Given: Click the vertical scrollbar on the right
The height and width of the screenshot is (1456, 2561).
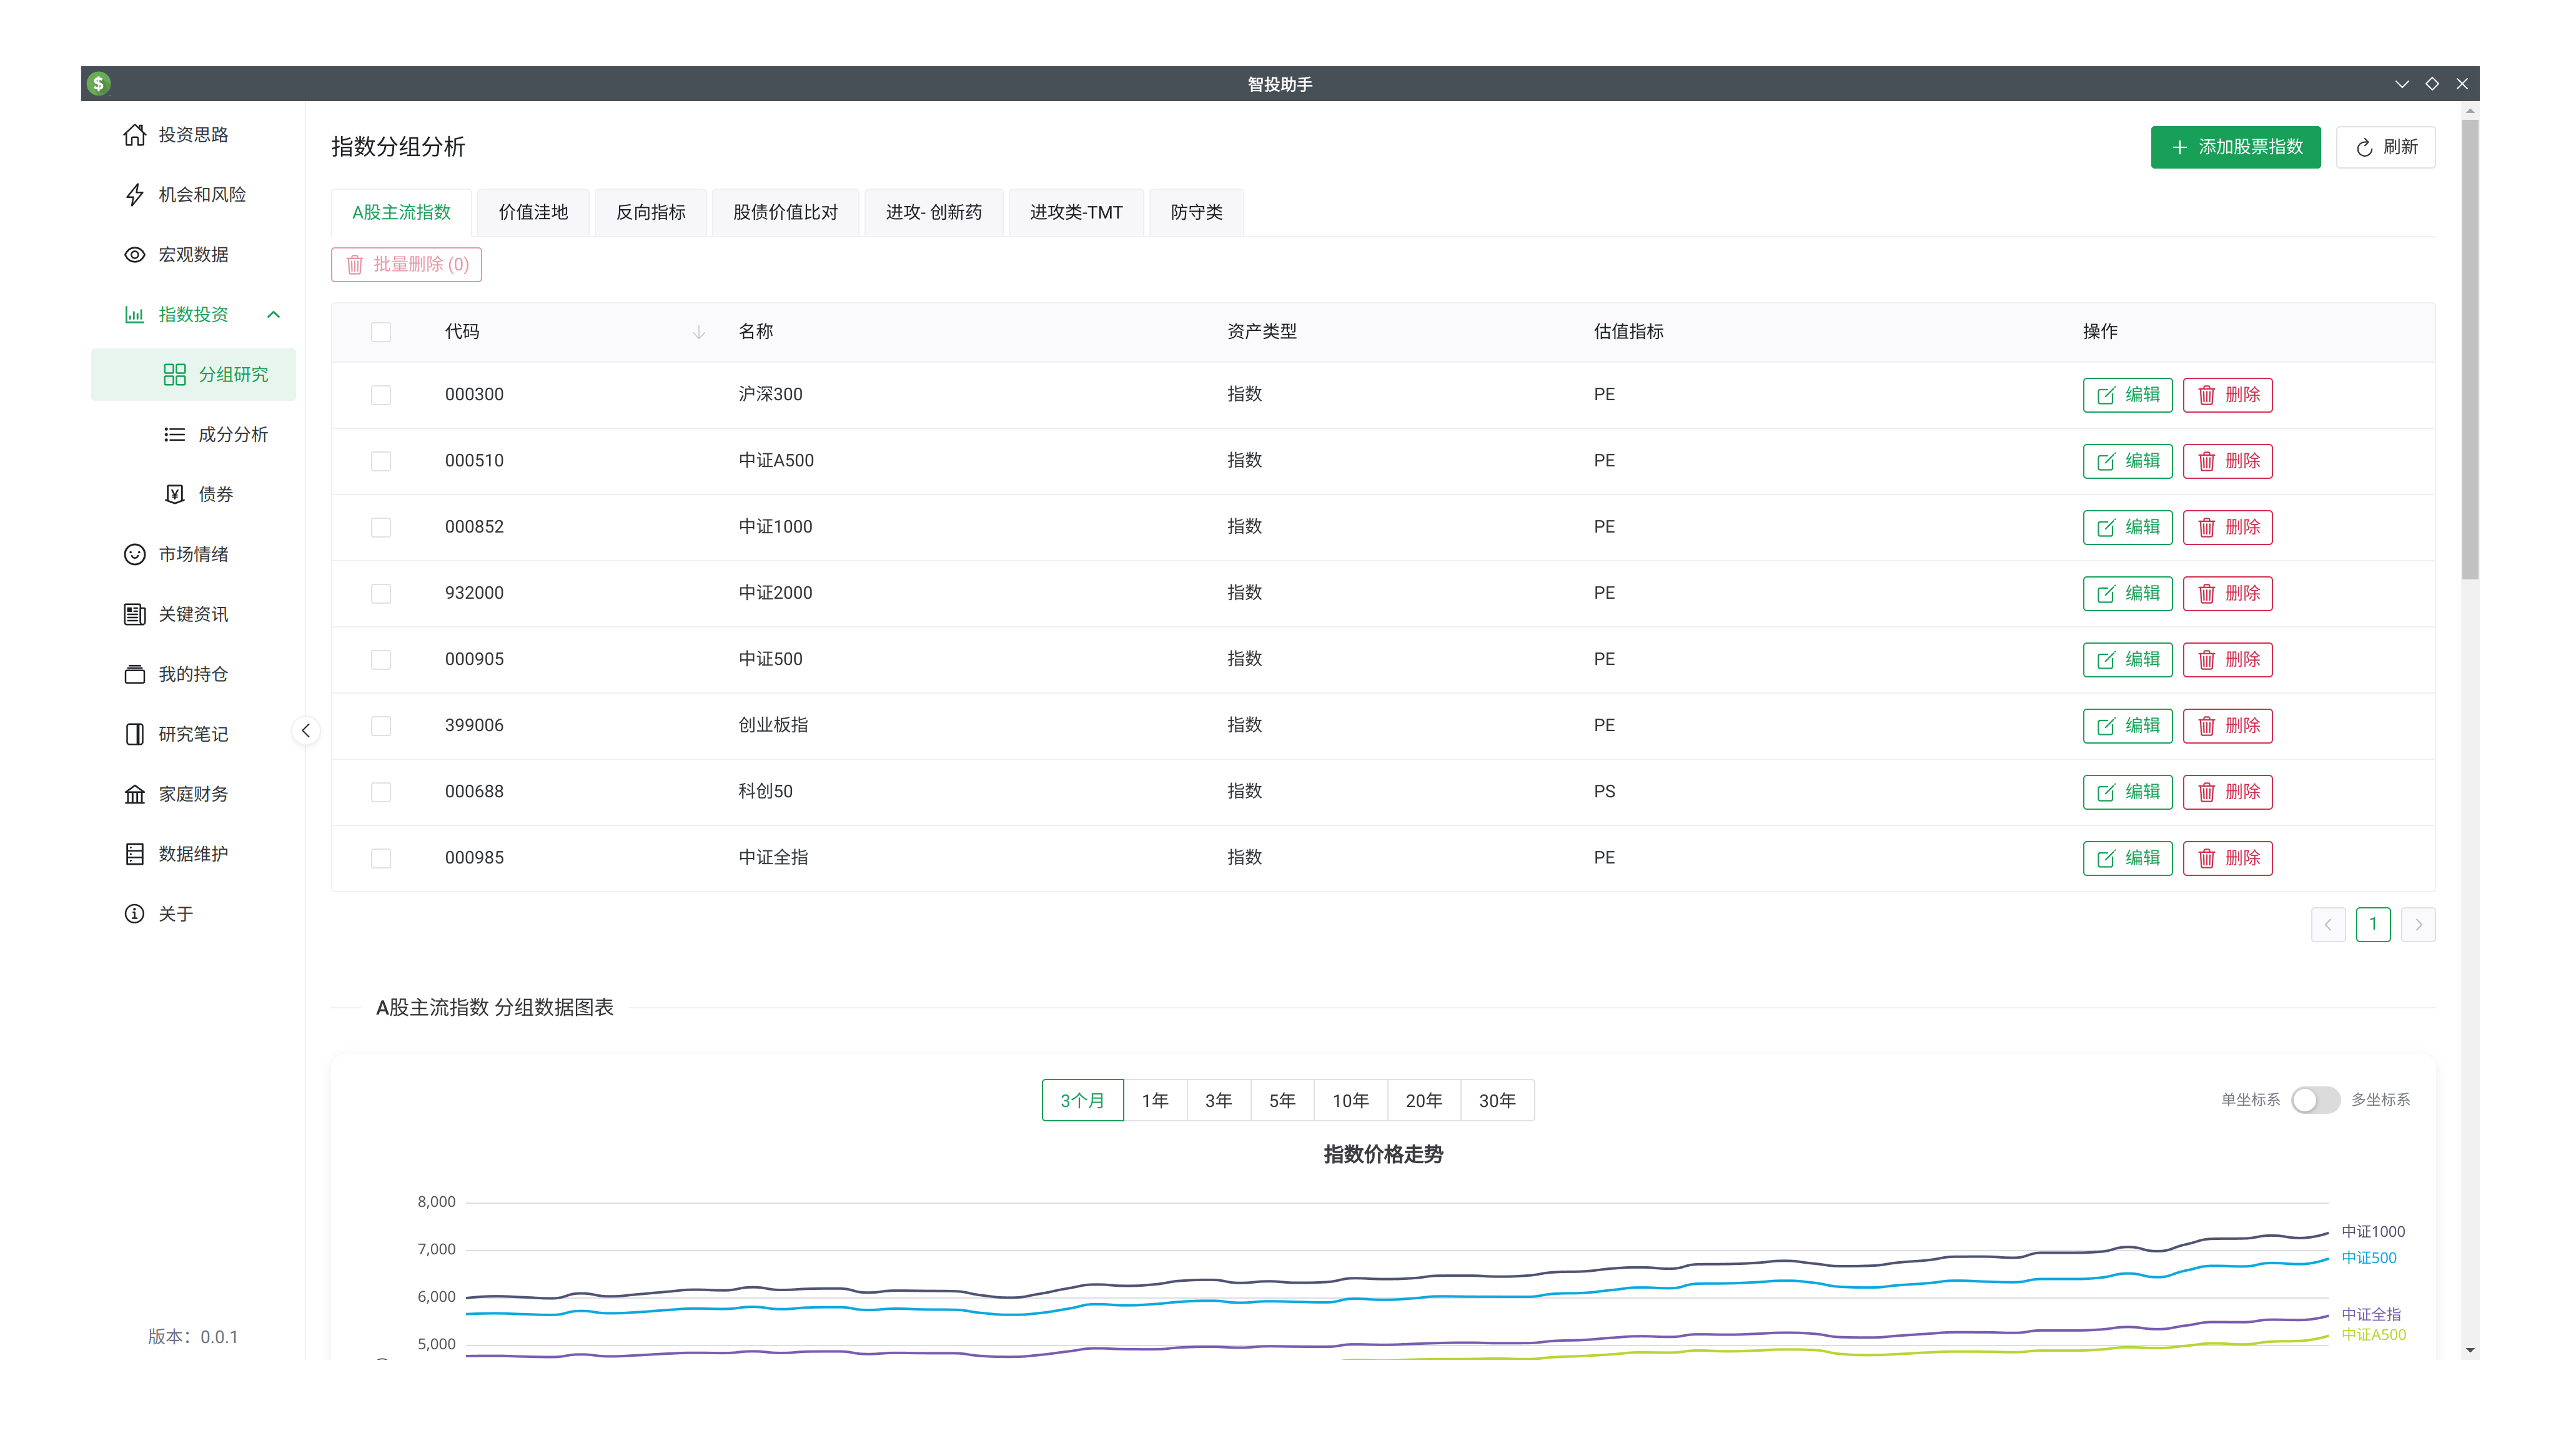Looking at the screenshot, I should [x=2470, y=350].
